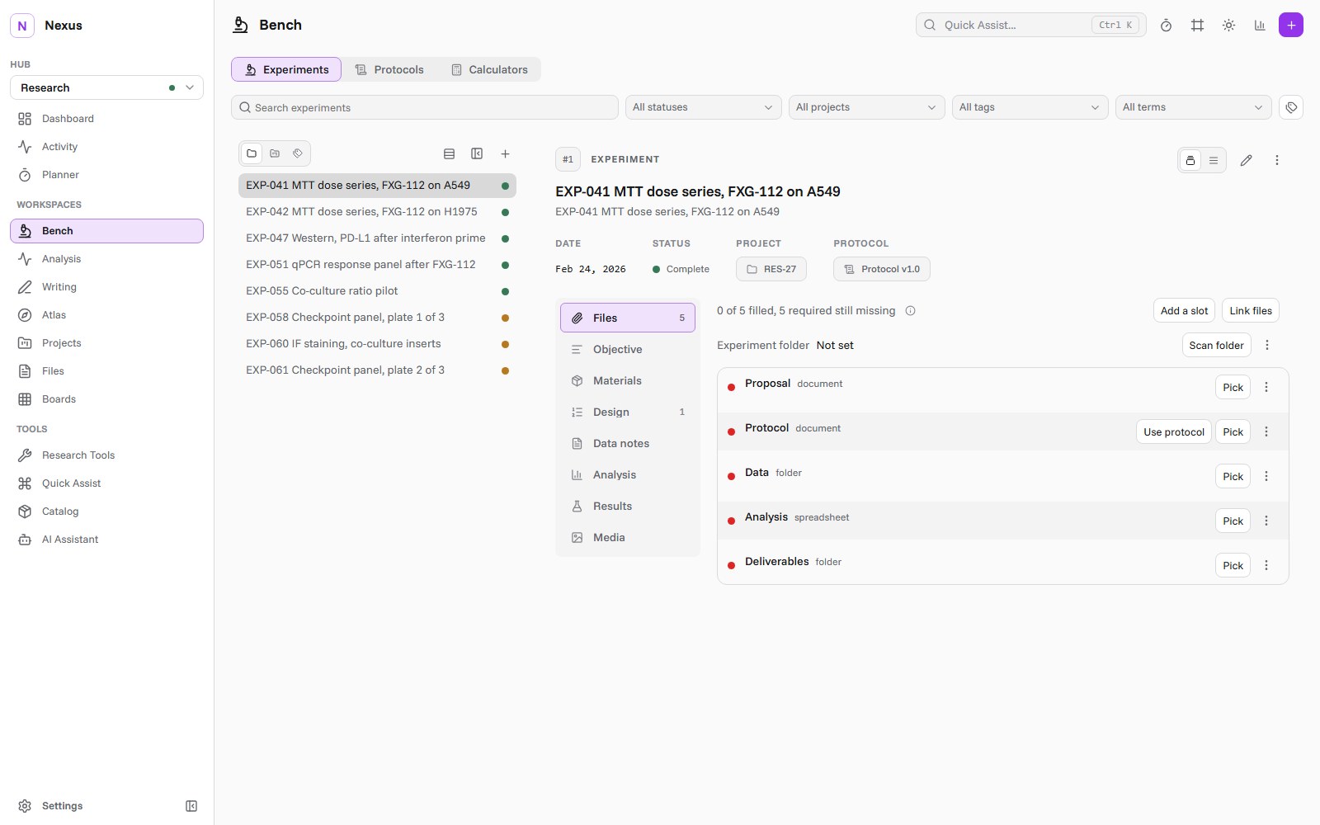
Task: Open AI Assistant from sidebar
Action: click(x=107, y=540)
